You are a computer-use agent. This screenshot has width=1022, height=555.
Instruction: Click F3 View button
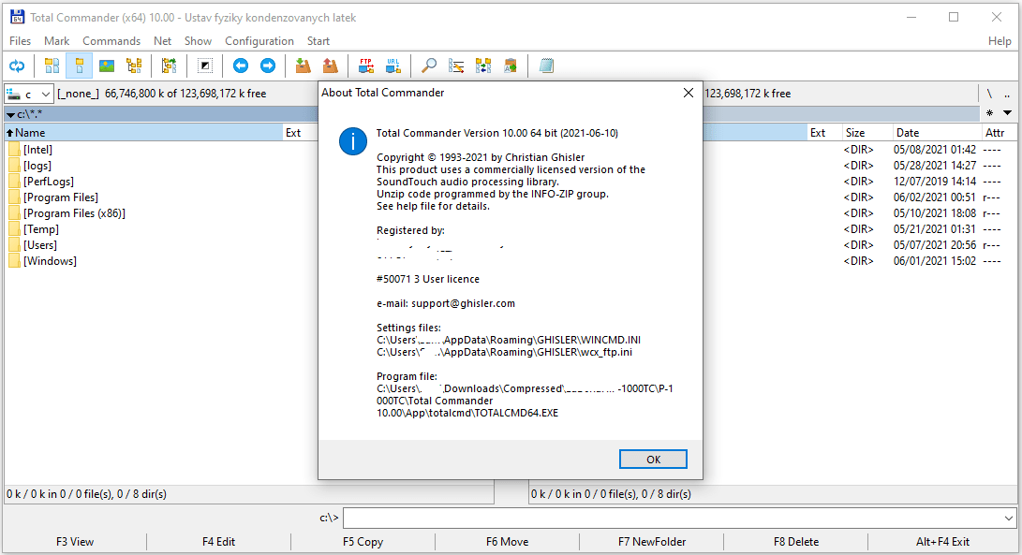point(75,541)
